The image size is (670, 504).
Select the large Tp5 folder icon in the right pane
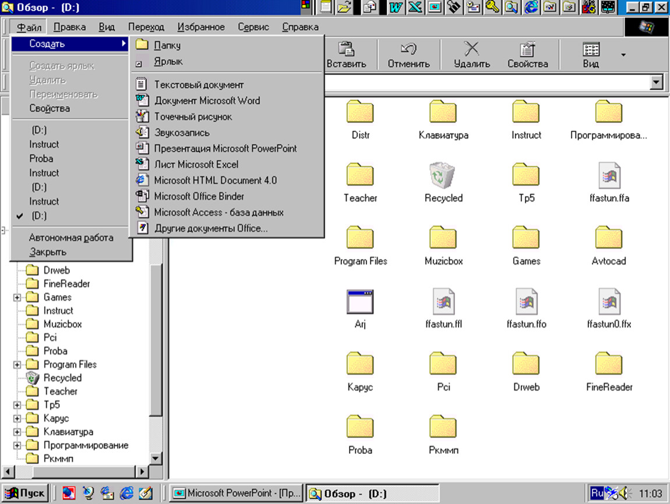[x=526, y=174]
